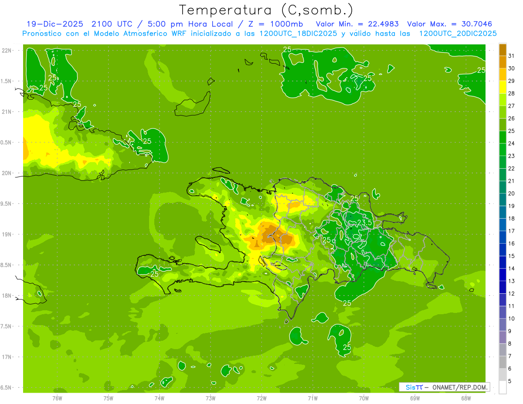This screenshot has width=523, height=404.
Task: Click the '76W' longitude label
Action: 57,398
